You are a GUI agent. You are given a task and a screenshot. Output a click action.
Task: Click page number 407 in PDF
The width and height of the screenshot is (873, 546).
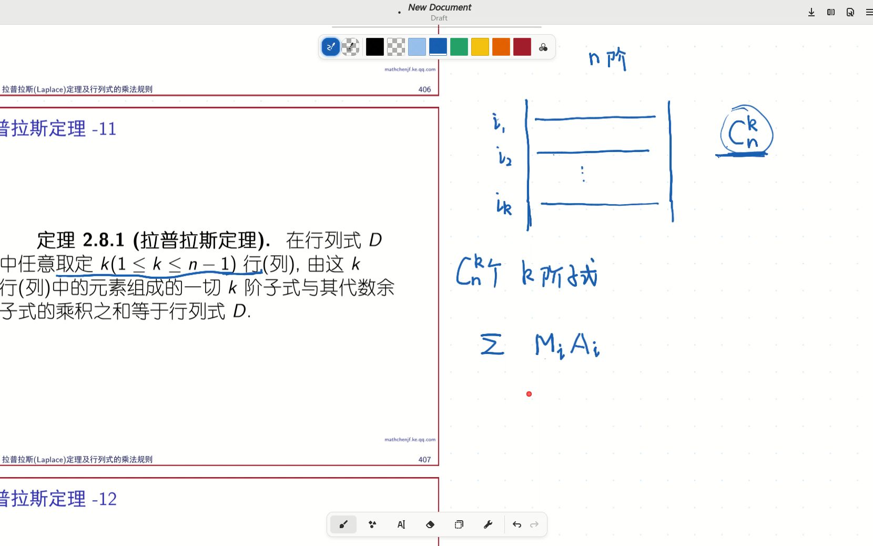click(424, 459)
